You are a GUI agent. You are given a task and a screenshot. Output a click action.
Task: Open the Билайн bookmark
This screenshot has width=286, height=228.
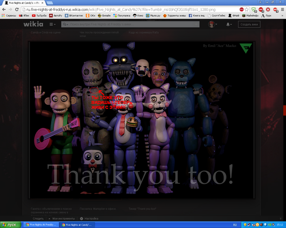104,16
